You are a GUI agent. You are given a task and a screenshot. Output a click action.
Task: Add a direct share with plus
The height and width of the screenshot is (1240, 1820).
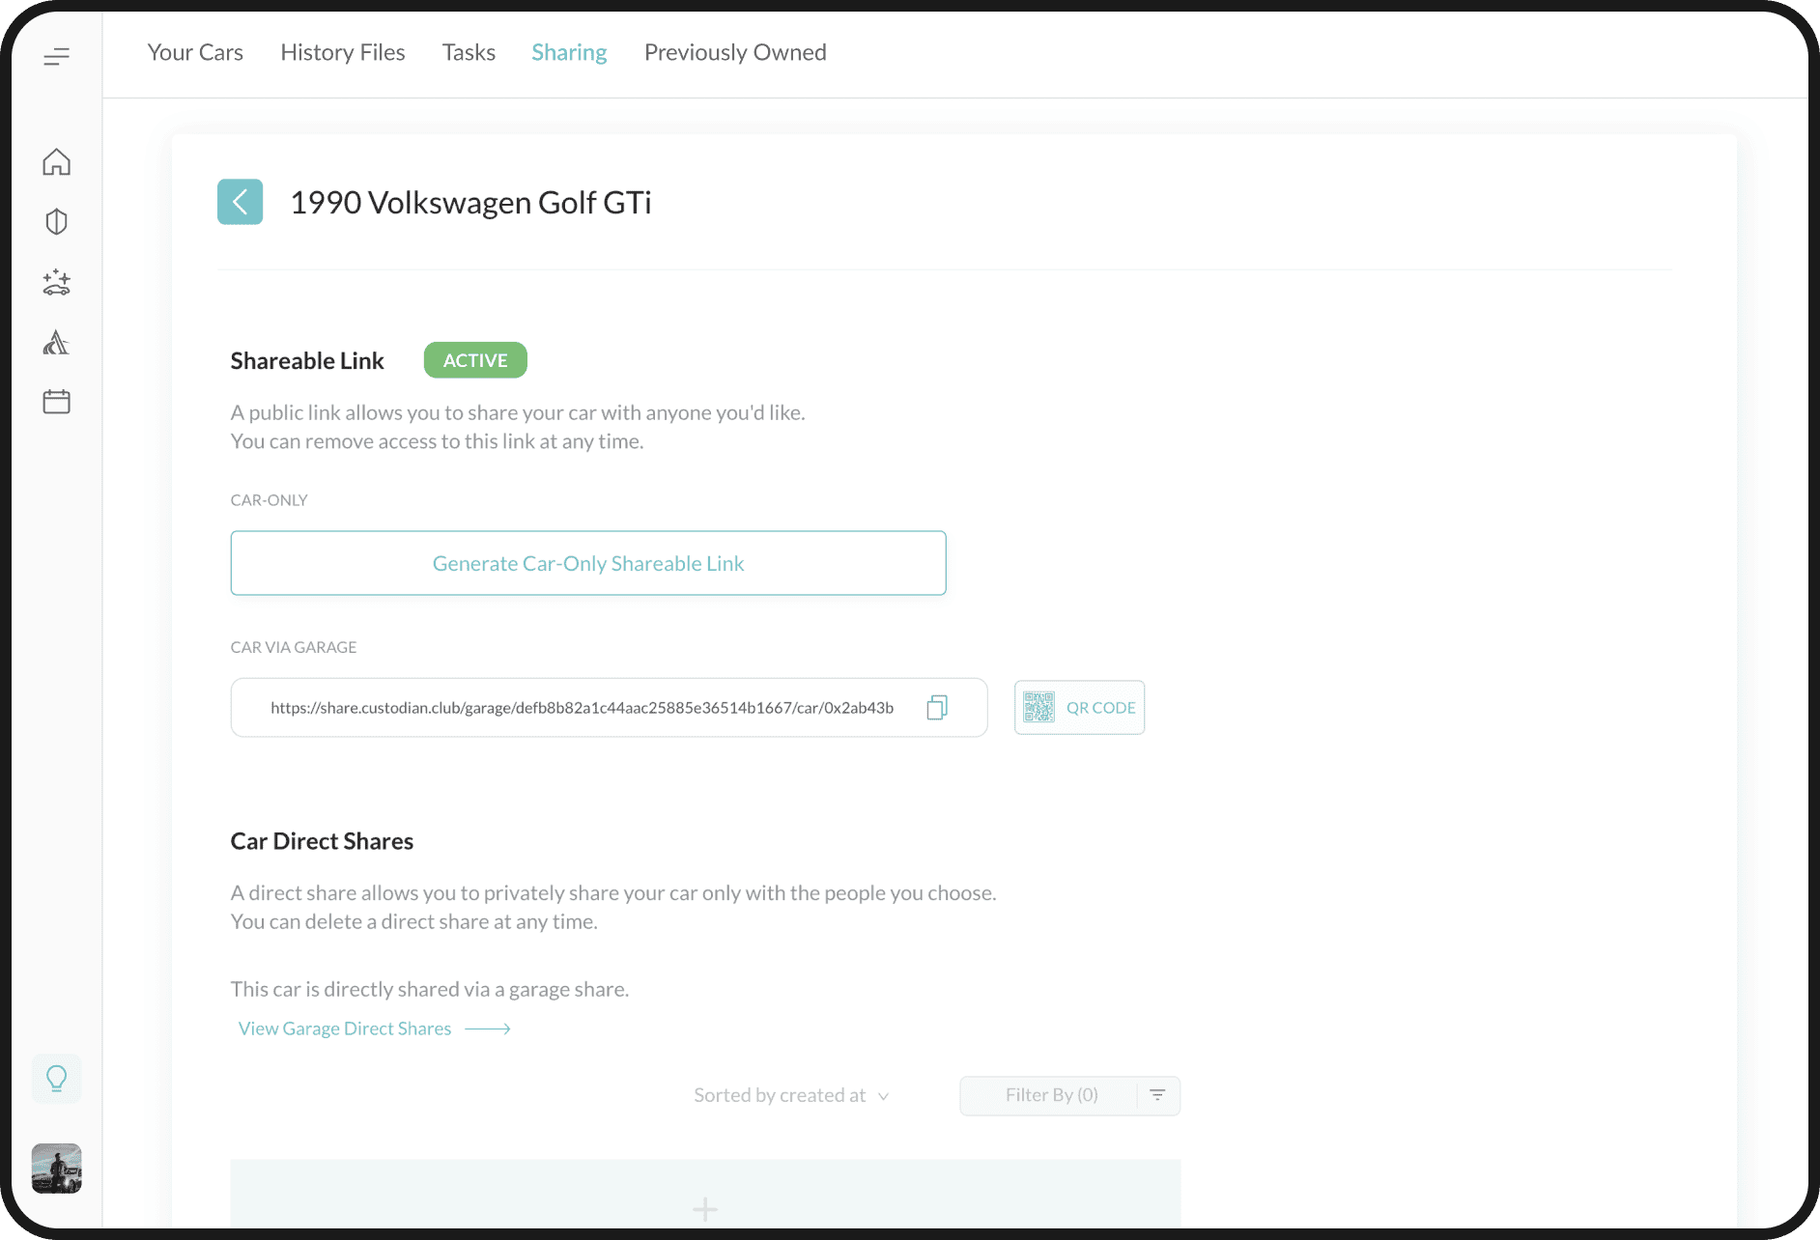click(705, 1208)
